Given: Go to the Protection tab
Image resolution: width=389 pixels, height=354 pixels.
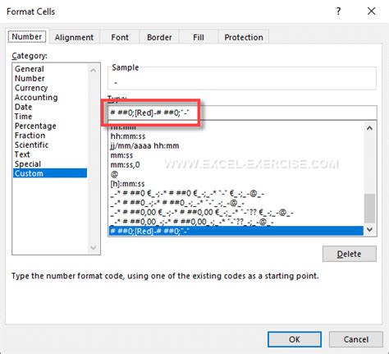Looking at the screenshot, I should 244,37.
